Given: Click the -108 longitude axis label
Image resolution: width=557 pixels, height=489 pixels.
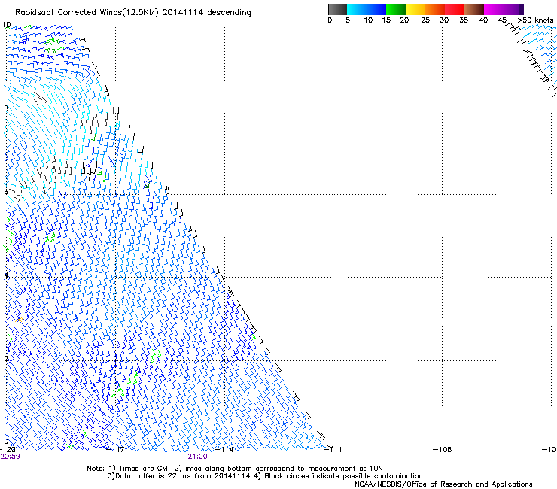Looking at the screenshot, I should 443,450.
